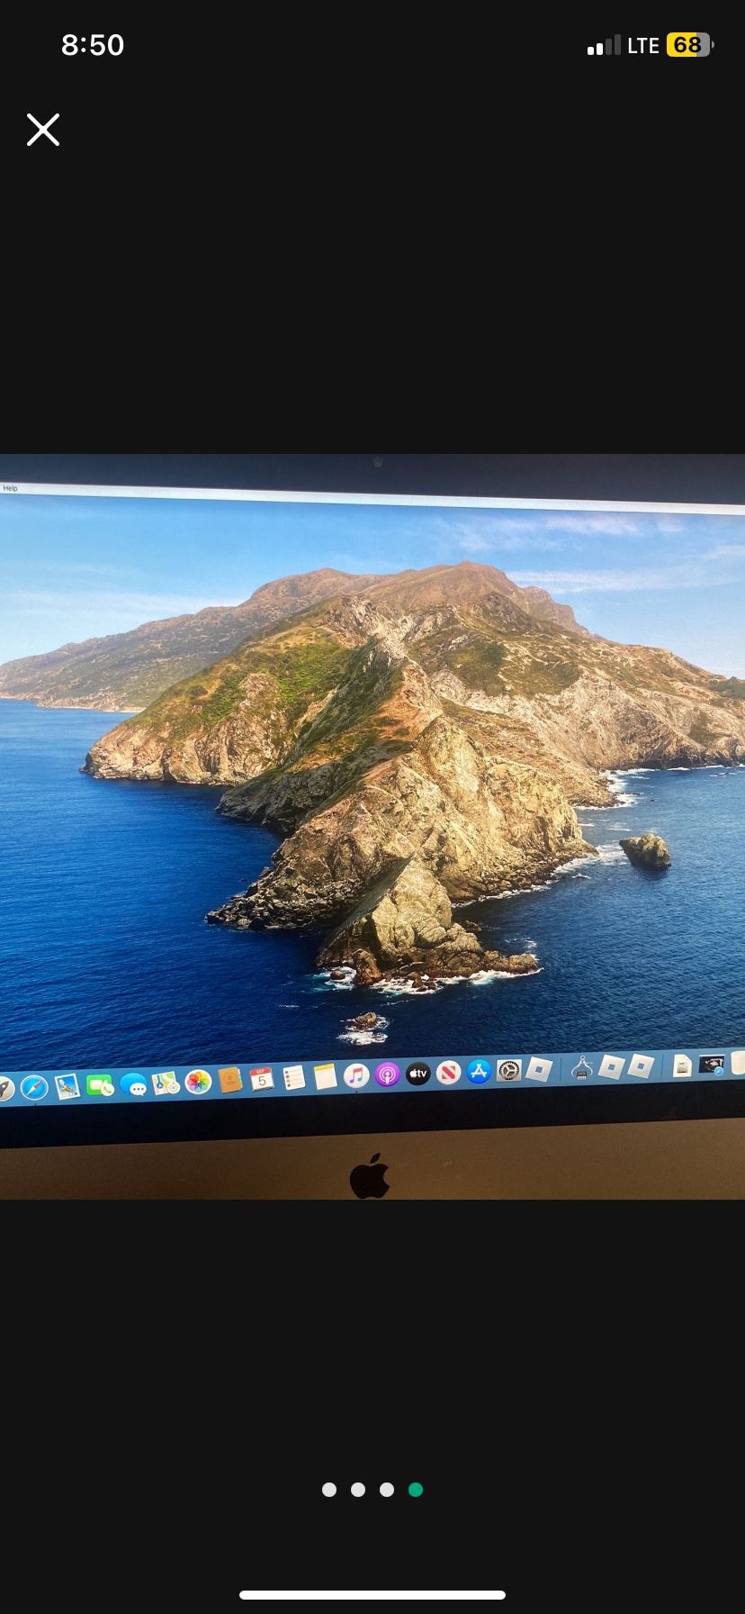Viewport: 745px width, 1614px height.
Task: Open the App Store in the dock
Action: tap(479, 1072)
